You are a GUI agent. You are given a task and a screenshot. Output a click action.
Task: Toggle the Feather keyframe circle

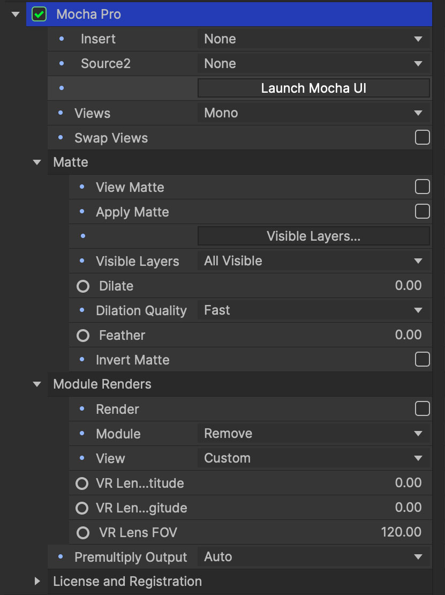[x=83, y=335]
